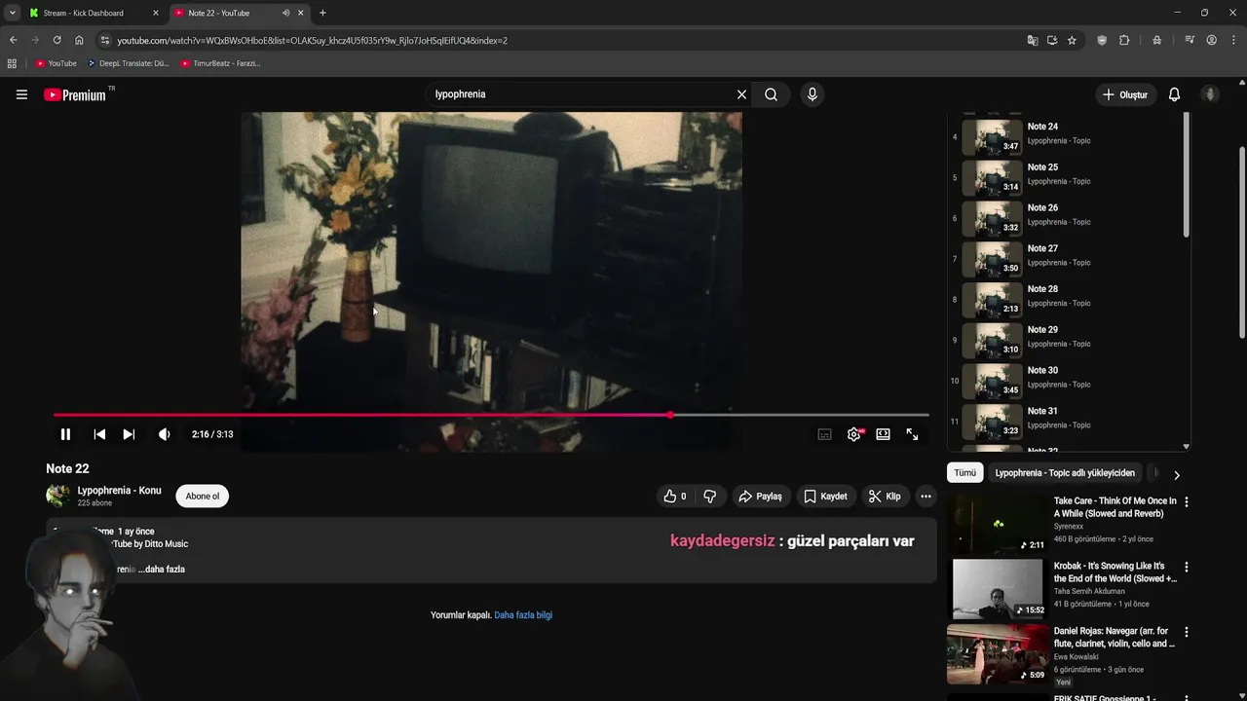Enter fullscreen video mode
Image resolution: width=1247 pixels, height=701 pixels.
click(912, 434)
